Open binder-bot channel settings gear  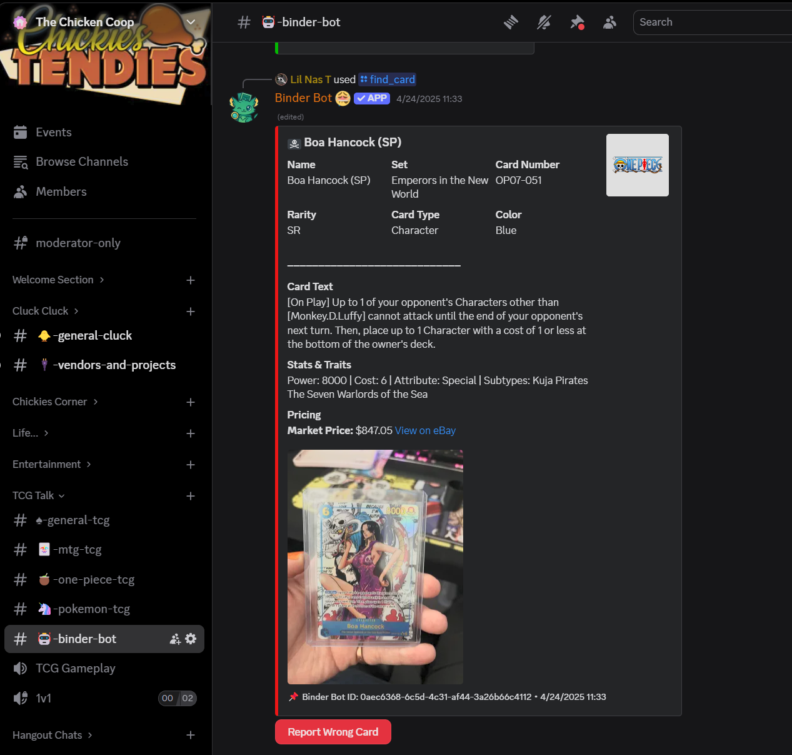(x=191, y=639)
